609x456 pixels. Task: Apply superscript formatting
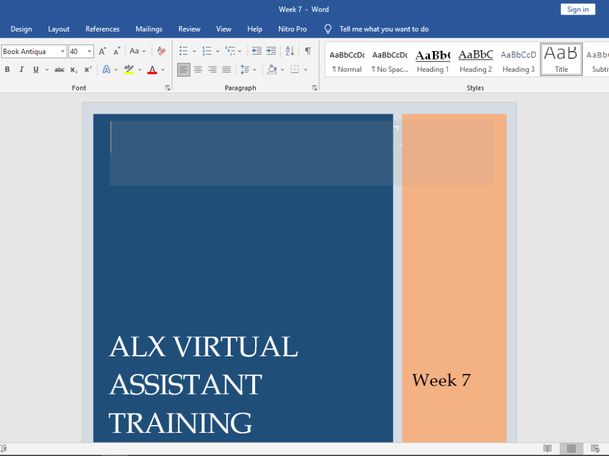88,69
